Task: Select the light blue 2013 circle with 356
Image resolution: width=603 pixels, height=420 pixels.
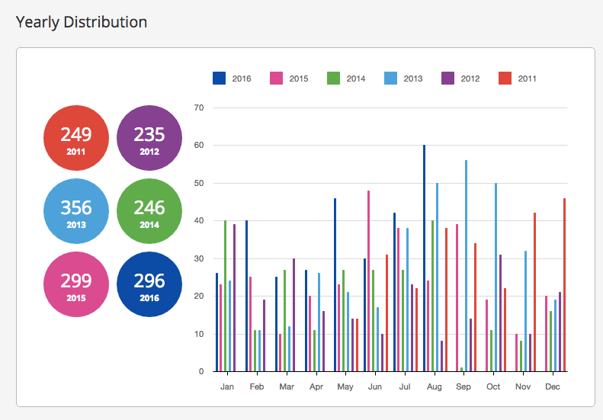Action: [76, 211]
